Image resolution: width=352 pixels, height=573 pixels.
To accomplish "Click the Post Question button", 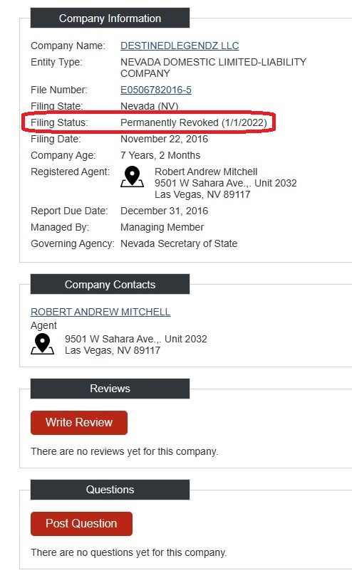I will (82, 524).
